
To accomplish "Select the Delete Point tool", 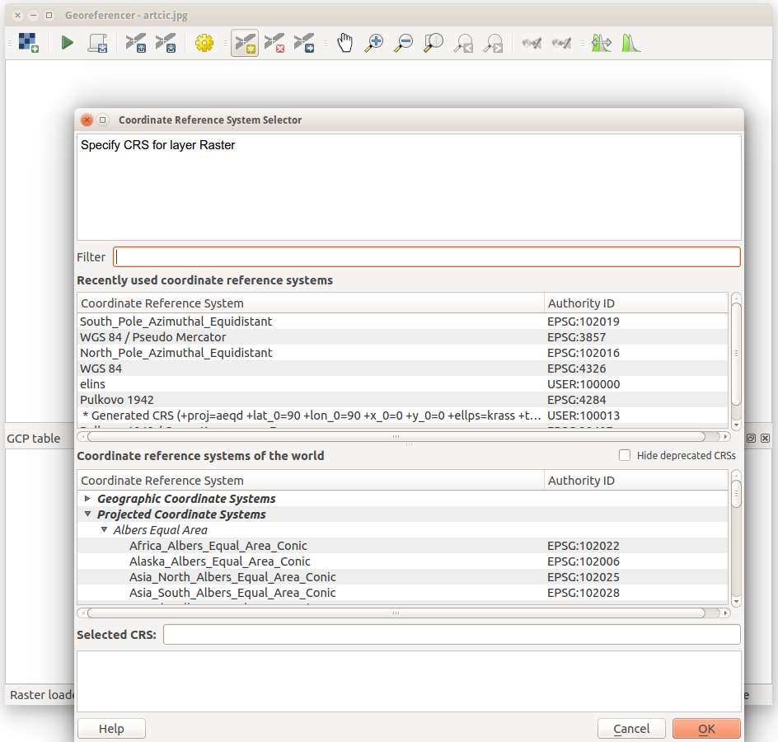I will coord(274,43).
